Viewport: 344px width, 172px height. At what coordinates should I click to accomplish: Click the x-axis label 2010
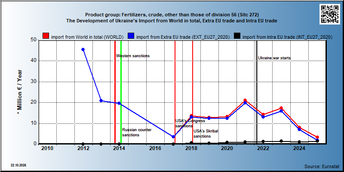47,148
